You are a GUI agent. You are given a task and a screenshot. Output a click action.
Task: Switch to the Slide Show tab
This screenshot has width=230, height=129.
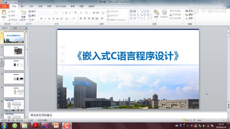(61, 6)
